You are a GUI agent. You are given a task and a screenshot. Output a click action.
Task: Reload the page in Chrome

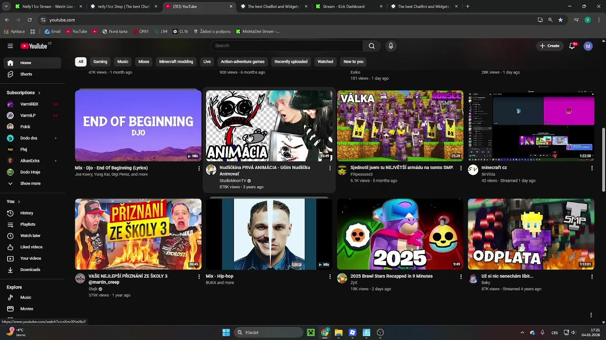tap(29, 20)
